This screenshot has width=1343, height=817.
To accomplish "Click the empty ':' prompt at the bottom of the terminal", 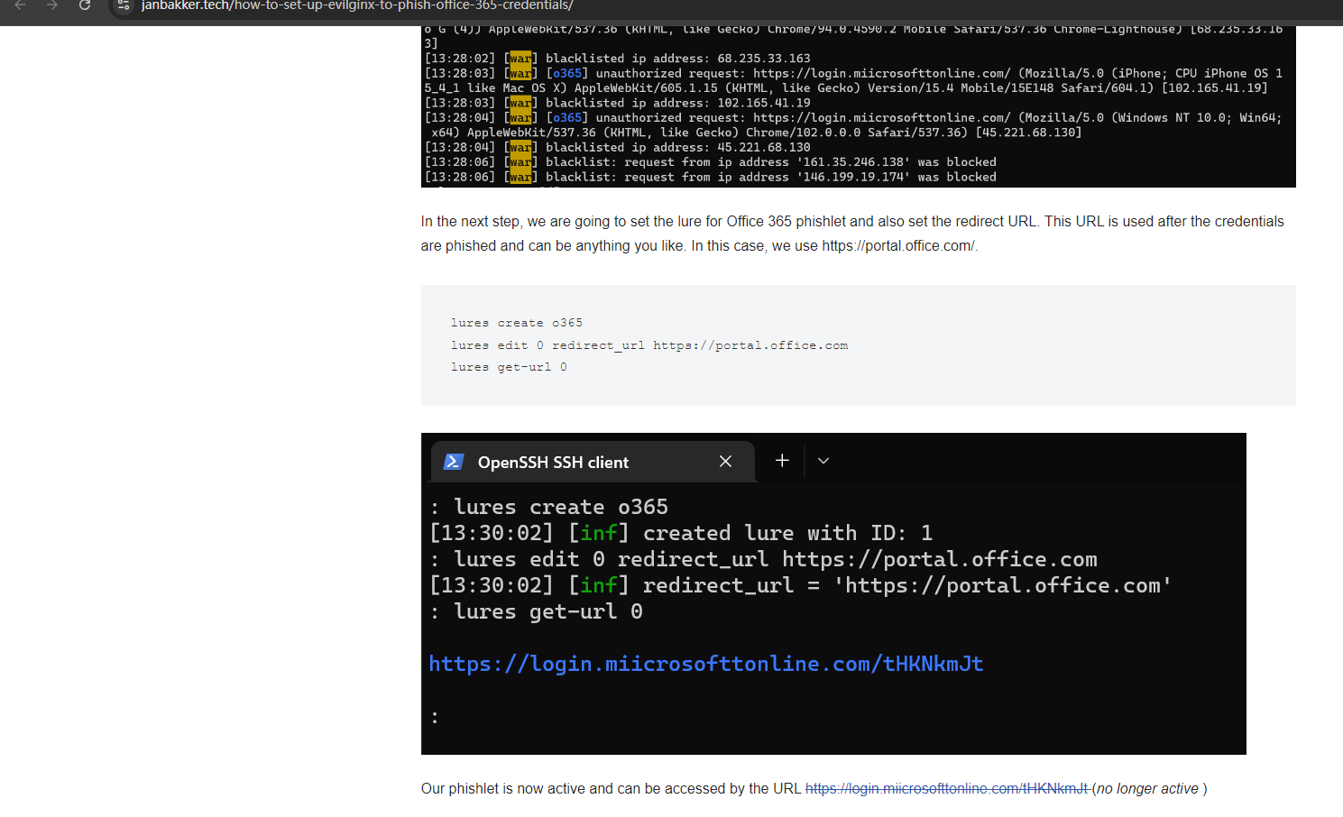I will 435,717.
